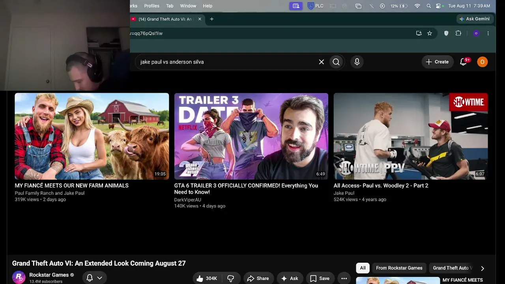Open title GTA 6 TRAILER 3 OFFICIALLY CONFIRMED
Image resolution: width=505 pixels, height=284 pixels.
click(x=246, y=189)
